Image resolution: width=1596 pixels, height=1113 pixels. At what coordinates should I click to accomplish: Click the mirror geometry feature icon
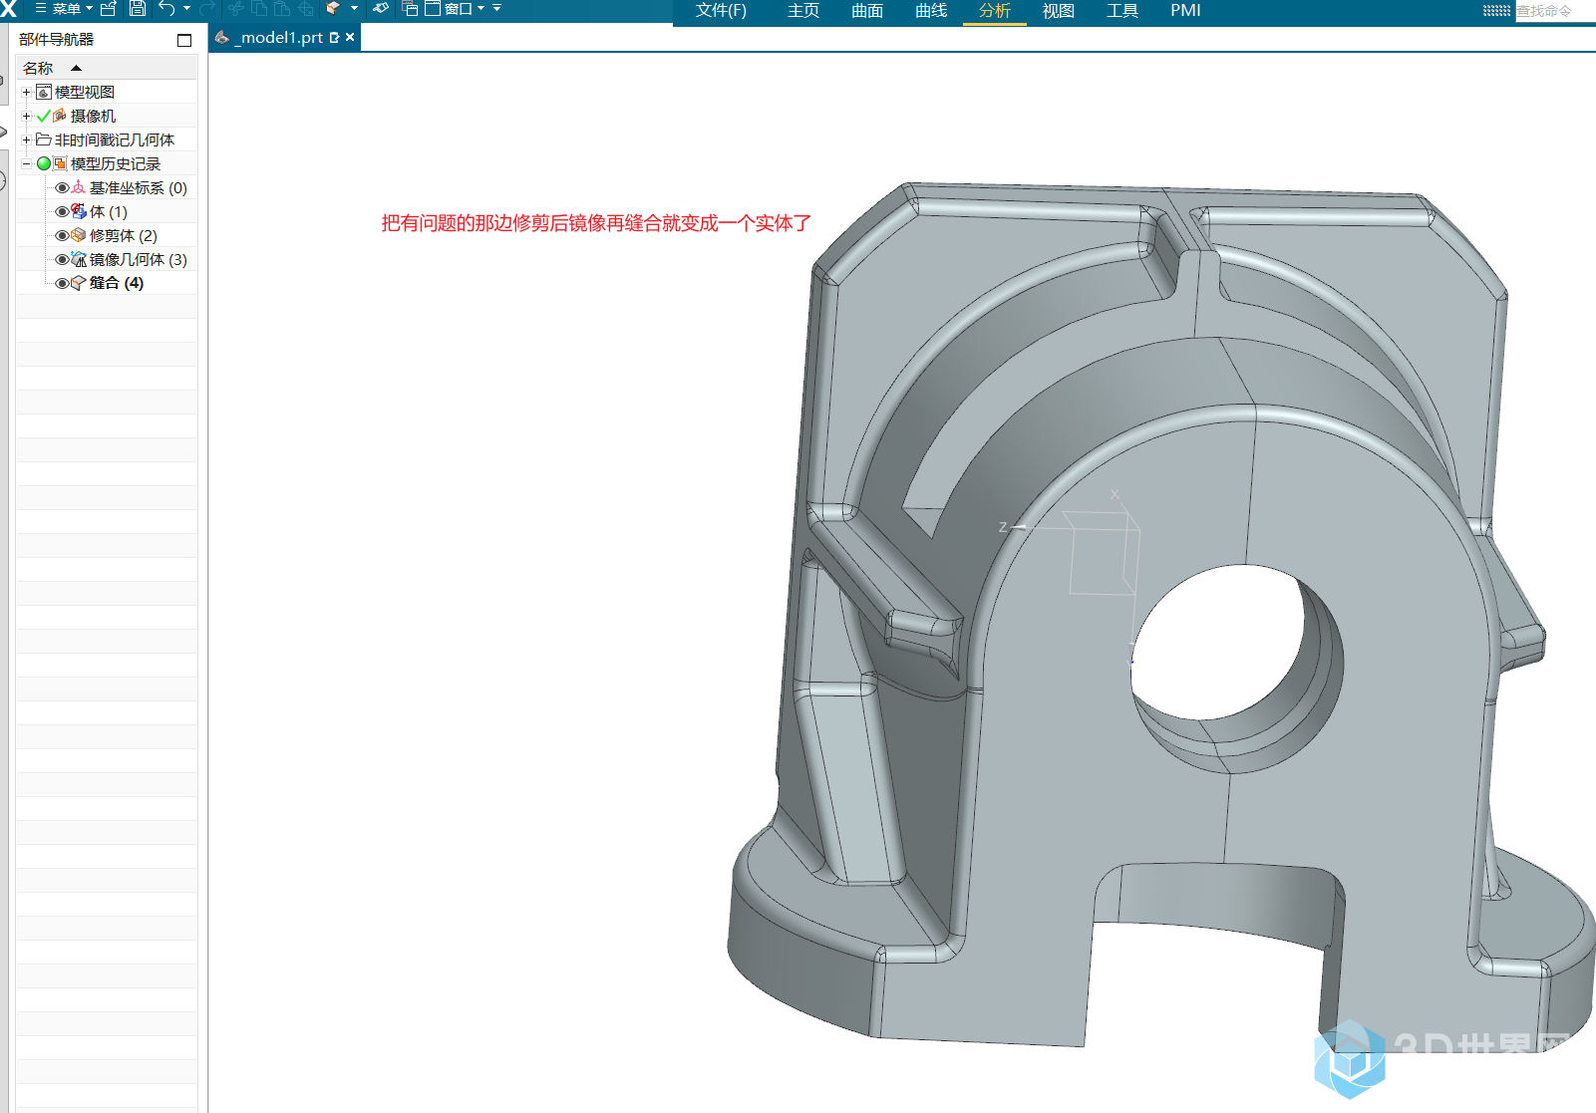[78, 259]
